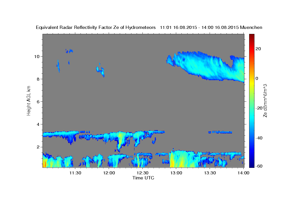
Task: Click the dark blue bottom of the colorbar
Action: (251, 165)
